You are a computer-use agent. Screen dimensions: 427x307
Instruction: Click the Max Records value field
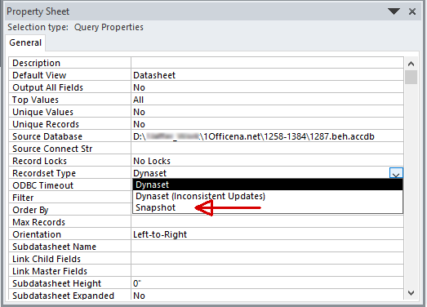pyautogui.click(x=267, y=222)
